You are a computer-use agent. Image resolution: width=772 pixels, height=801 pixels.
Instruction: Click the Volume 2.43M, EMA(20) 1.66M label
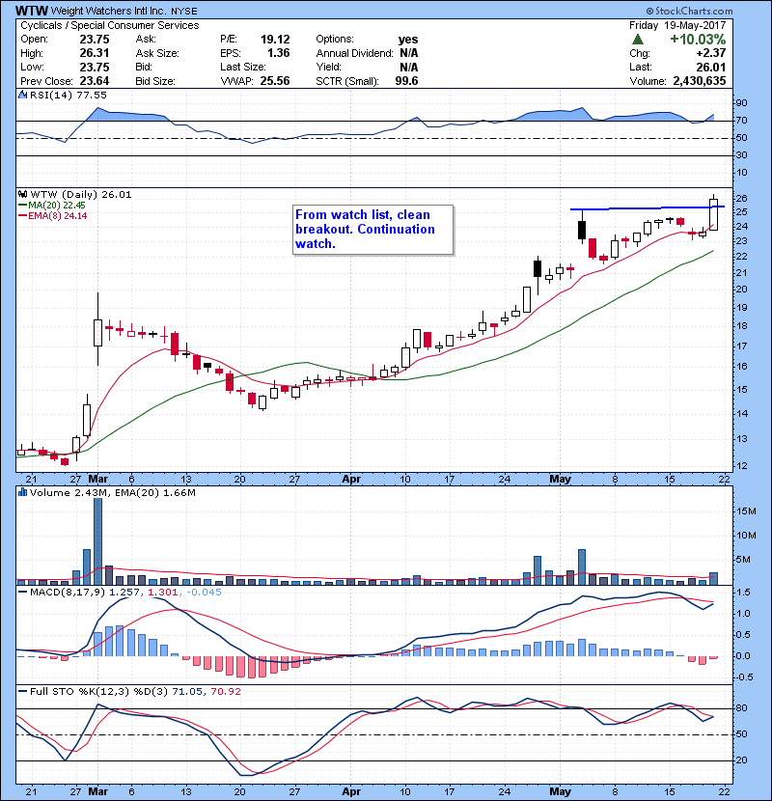pos(112,492)
